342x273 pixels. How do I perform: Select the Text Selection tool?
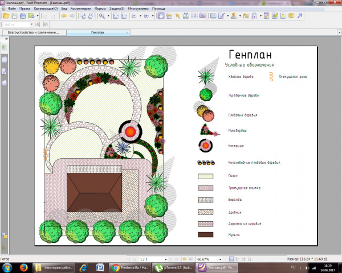[194, 16]
